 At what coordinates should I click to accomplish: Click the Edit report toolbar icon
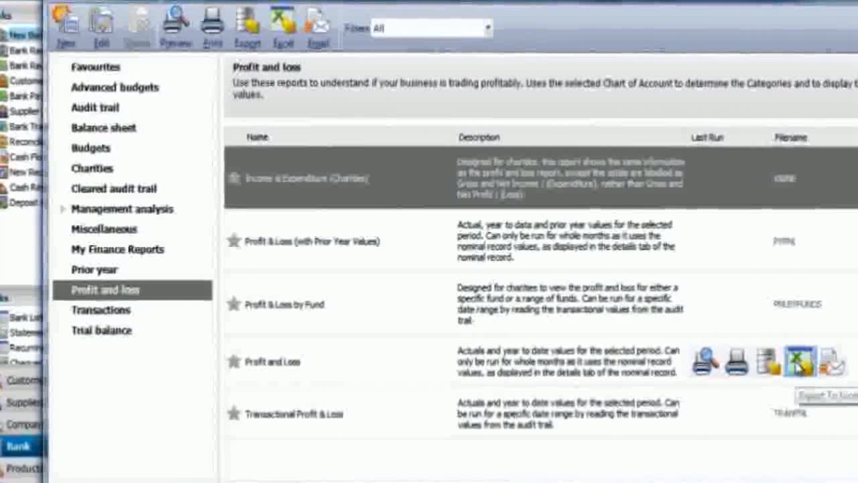click(102, 27)
